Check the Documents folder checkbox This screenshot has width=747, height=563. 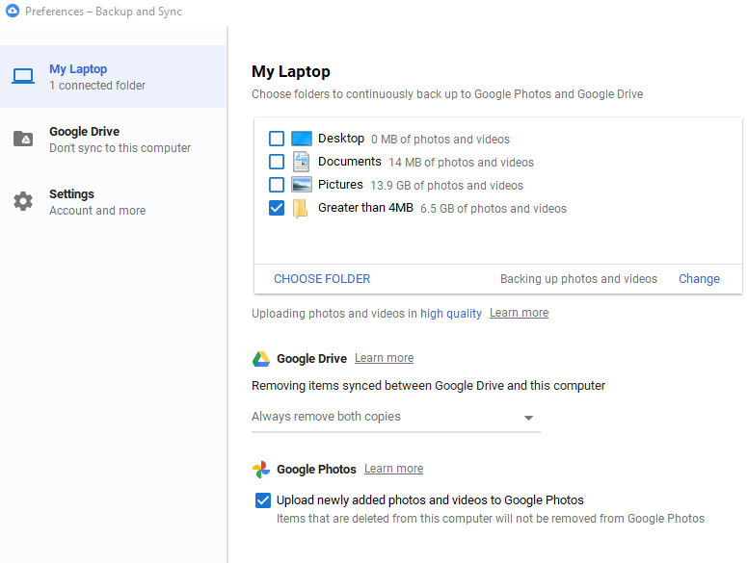click(277, 162)
